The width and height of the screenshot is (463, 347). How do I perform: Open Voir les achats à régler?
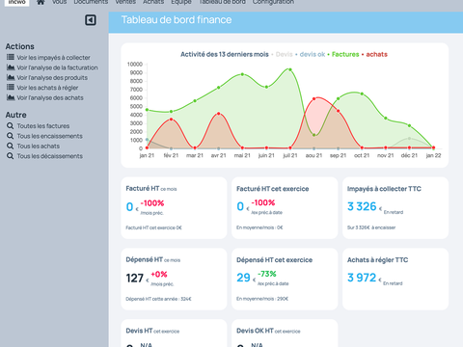click(x=47, y=88)
